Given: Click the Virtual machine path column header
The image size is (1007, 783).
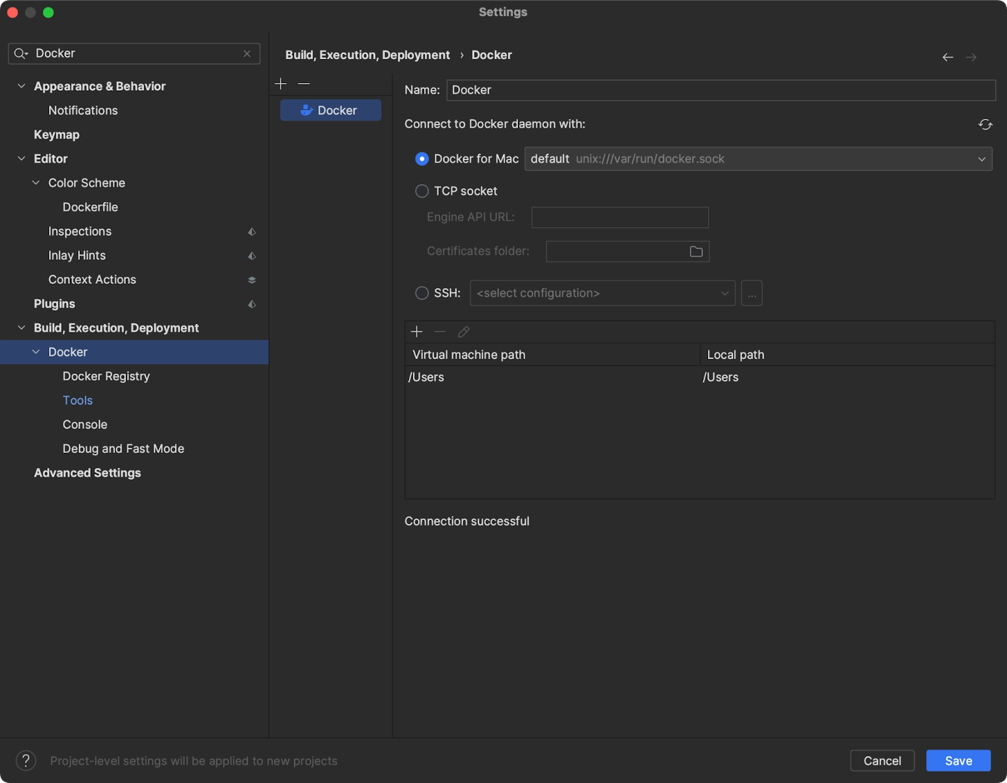Looking at the screenshot, I should point(553,355).
